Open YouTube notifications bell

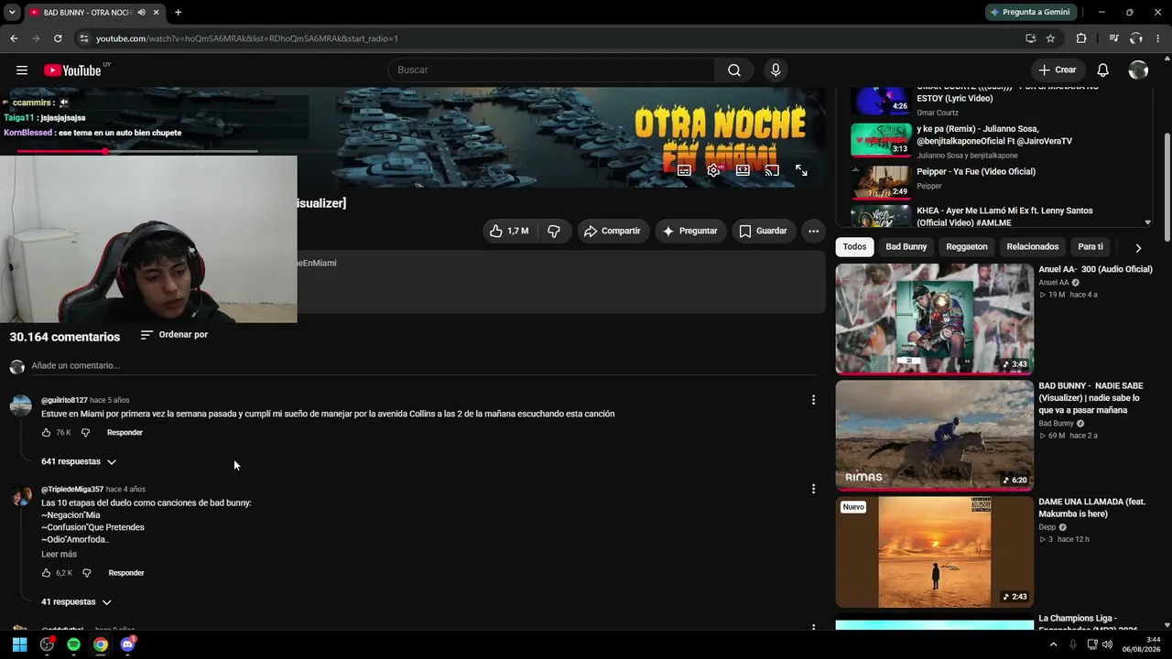[1103, 70]
